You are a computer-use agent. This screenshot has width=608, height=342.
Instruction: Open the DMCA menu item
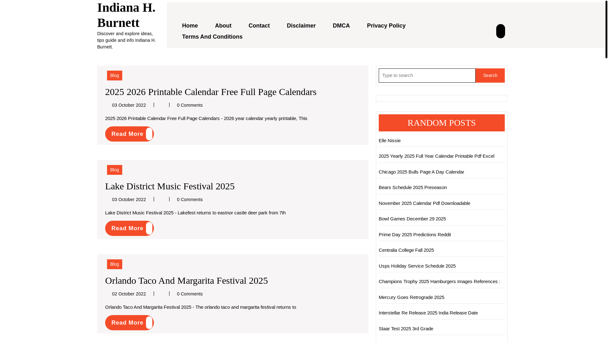(x=341, y=26)
